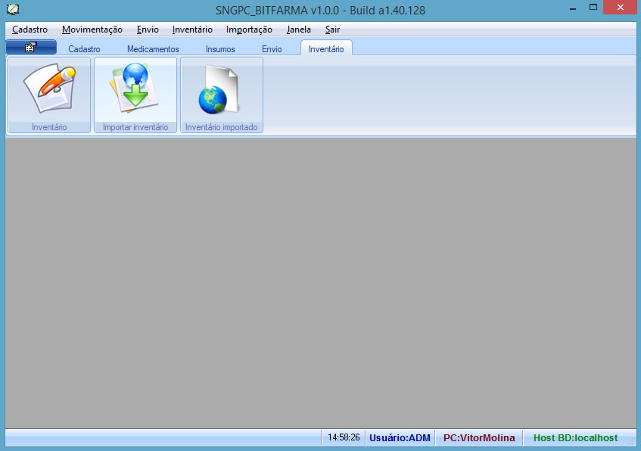The height and width of the screenshot is (451, 641).
Task: Click PC:VitorMolina in the status bar
Action: pyautogui.click(x=479, y=437)
